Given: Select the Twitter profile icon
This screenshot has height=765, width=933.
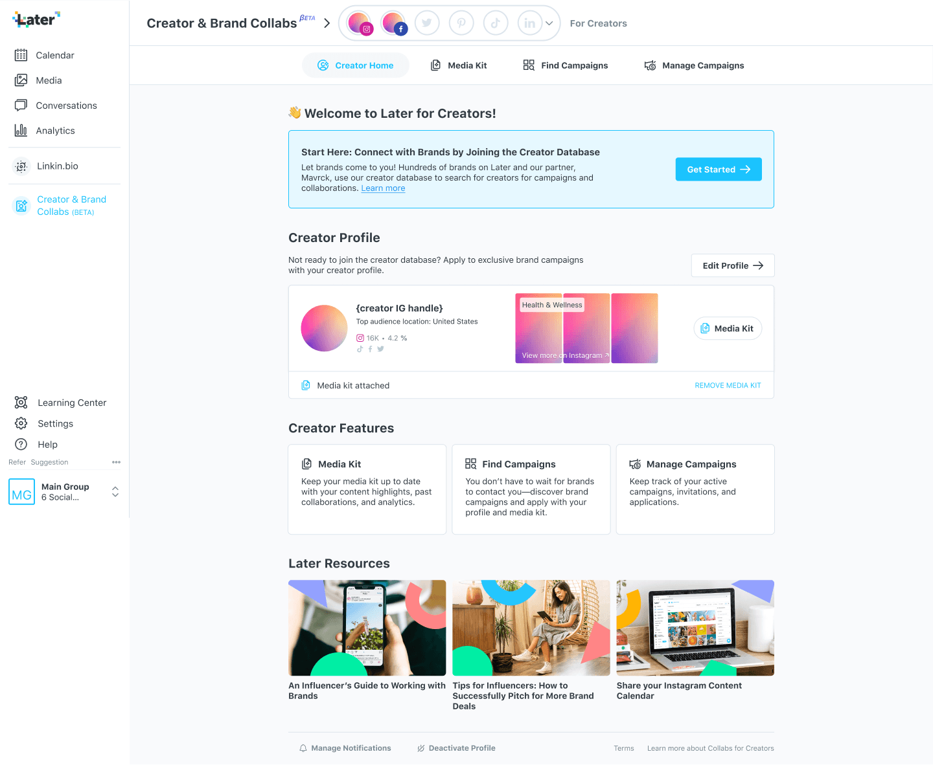Looking at the screenshot, I should (427, 23).
